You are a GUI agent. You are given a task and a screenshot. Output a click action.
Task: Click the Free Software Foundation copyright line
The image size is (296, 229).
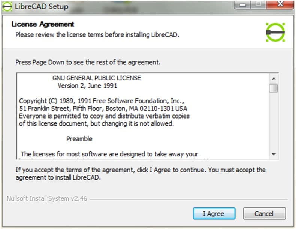tap(102, 101)
